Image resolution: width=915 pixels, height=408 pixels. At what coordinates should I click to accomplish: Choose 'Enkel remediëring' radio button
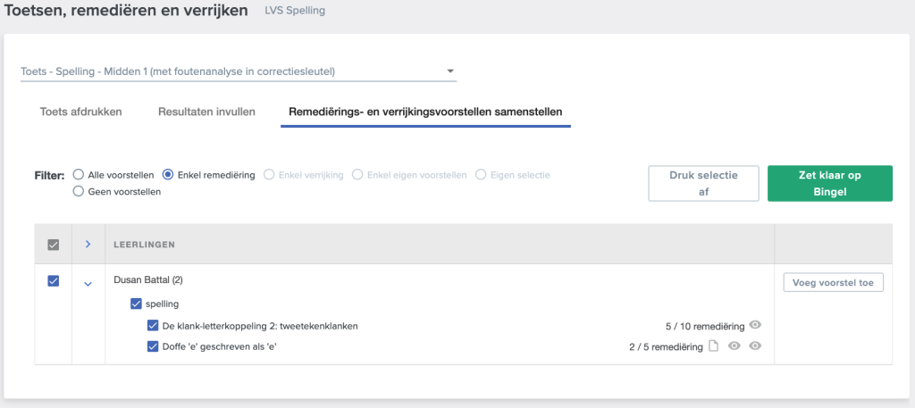tap(169, 175)
